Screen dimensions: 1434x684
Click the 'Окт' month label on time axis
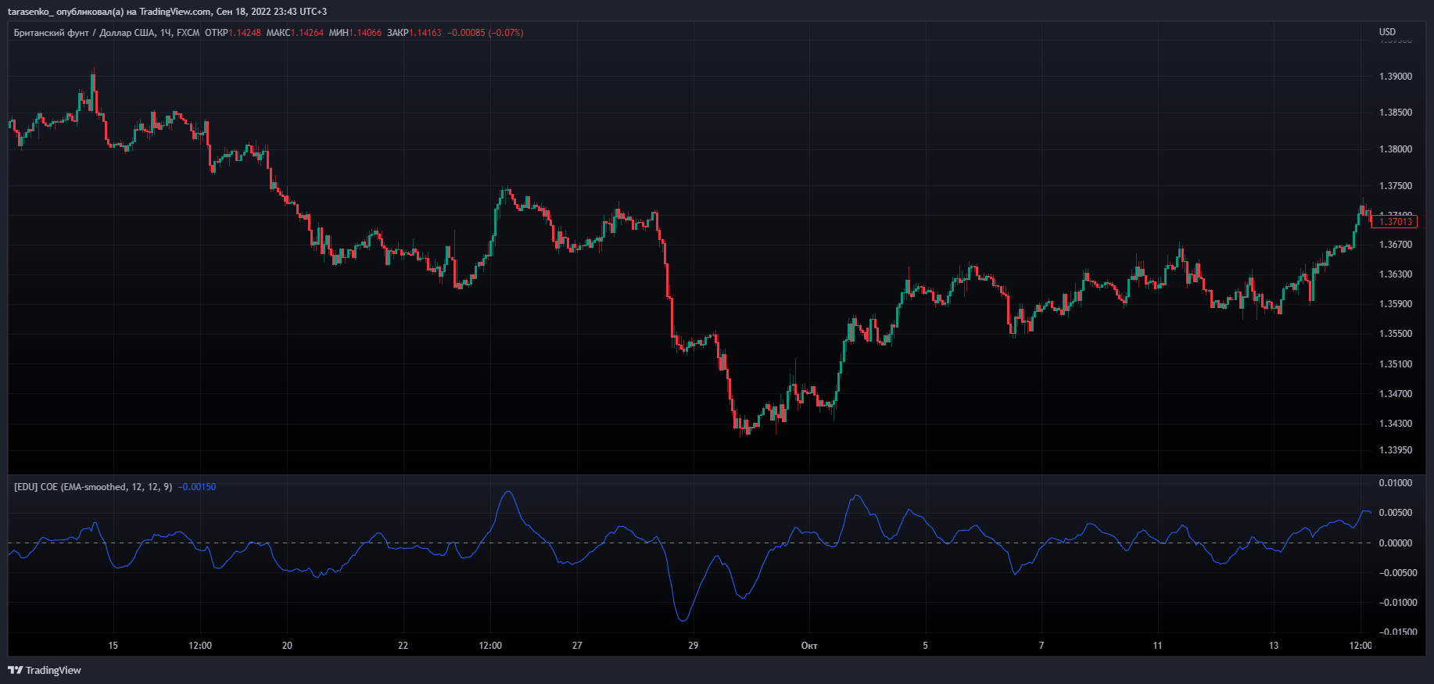pyautogui.click(x=809, y=646)
